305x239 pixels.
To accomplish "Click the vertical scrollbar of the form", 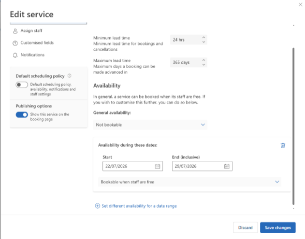I will pos(293,127).
